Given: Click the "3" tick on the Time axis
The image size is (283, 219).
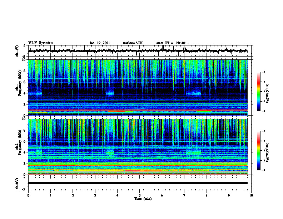Looking at the screenshot, I should click(95, 195).
